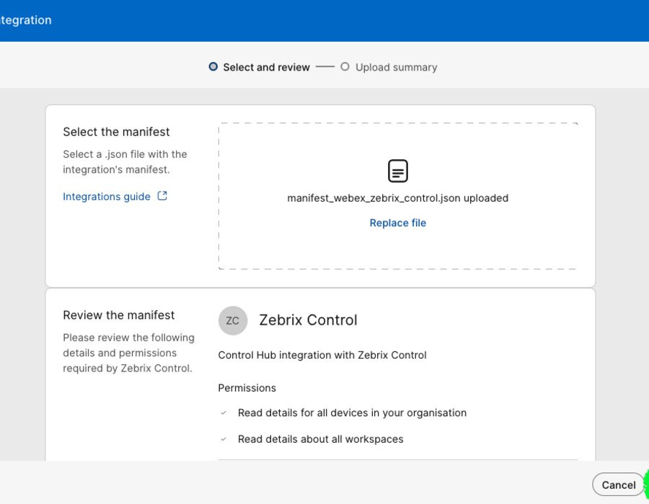Click checkmark beside Read details about all workspaces
This screenshot has width=649, height=504.
click(x=224, y=439)
